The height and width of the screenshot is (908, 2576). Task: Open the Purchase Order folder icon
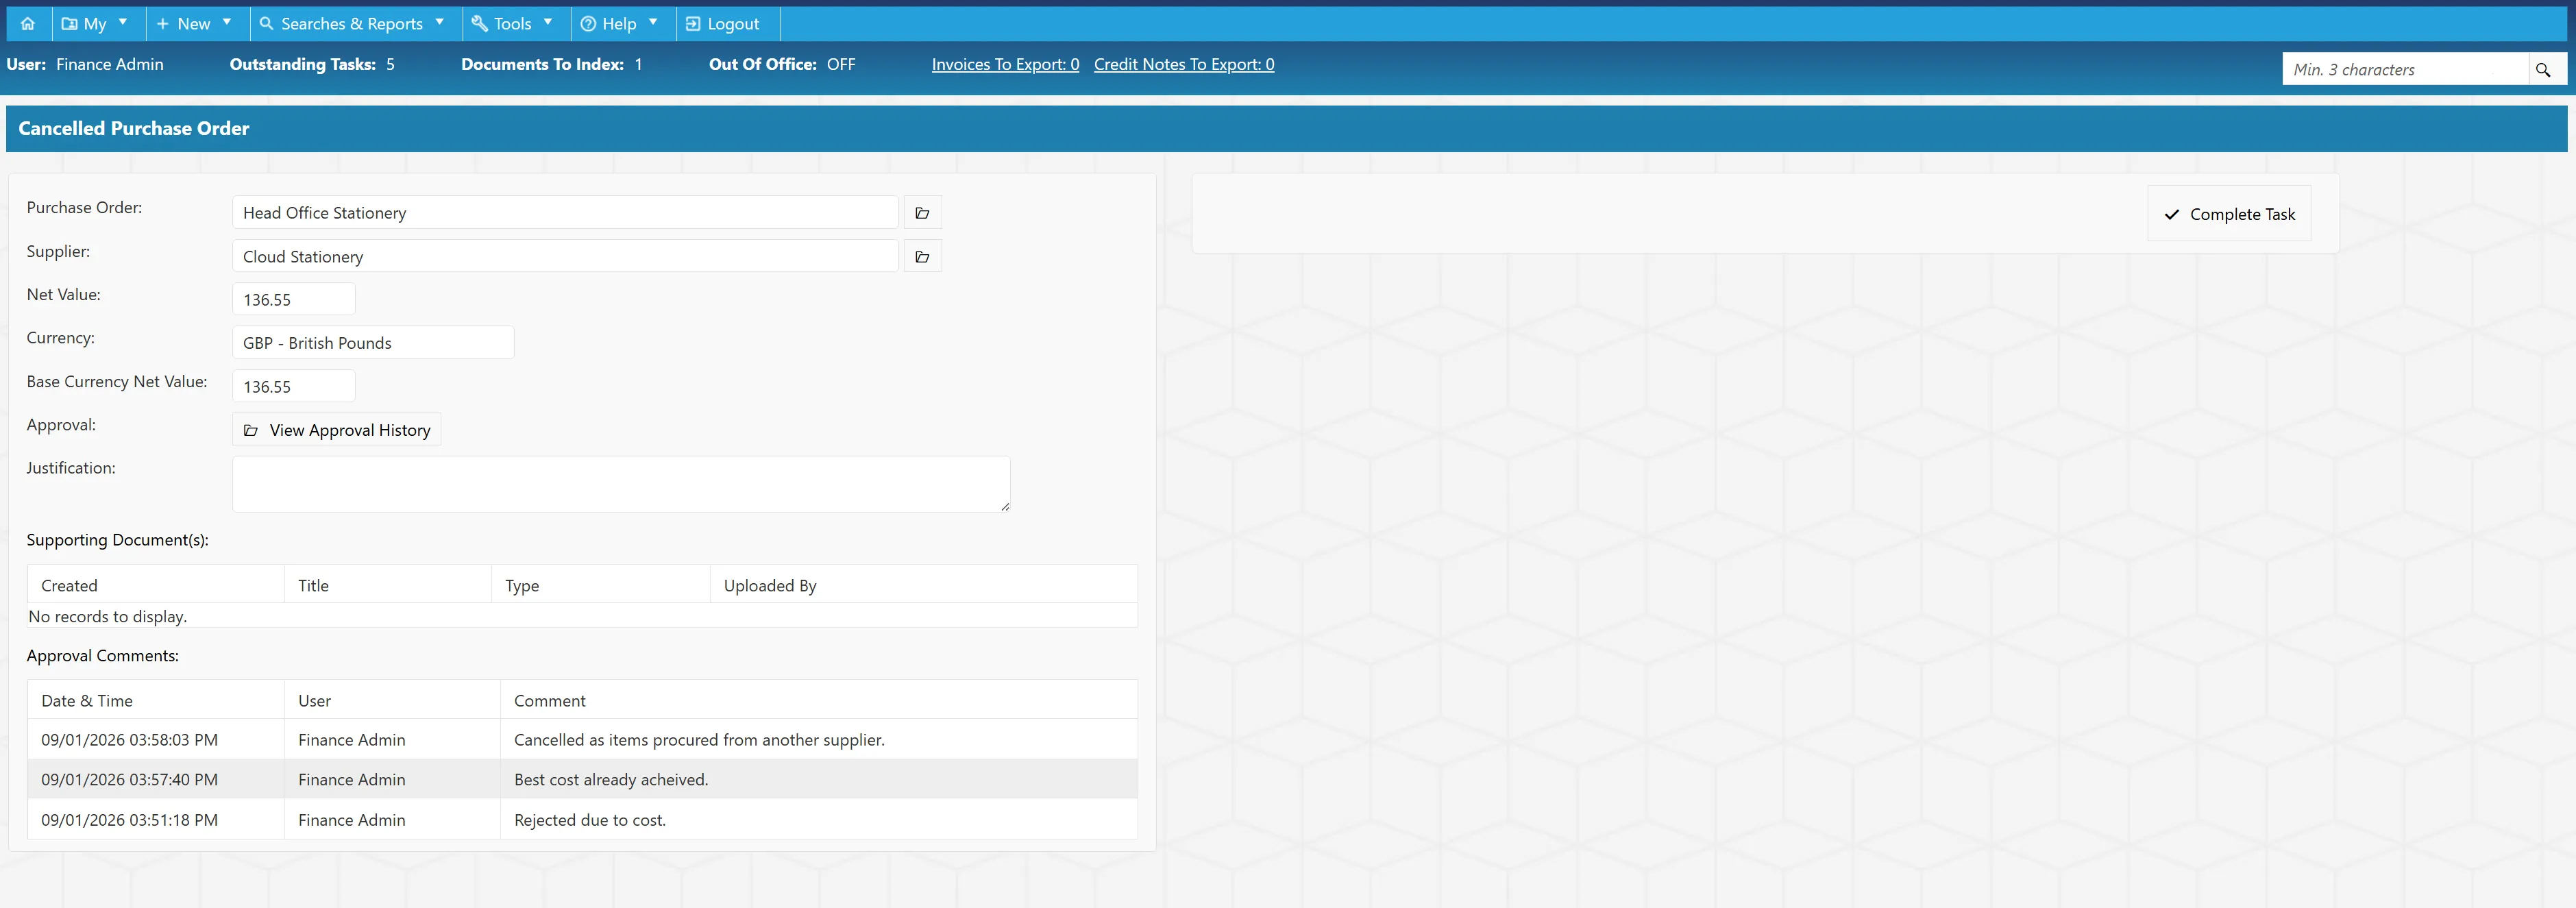[x=922, y=213]
